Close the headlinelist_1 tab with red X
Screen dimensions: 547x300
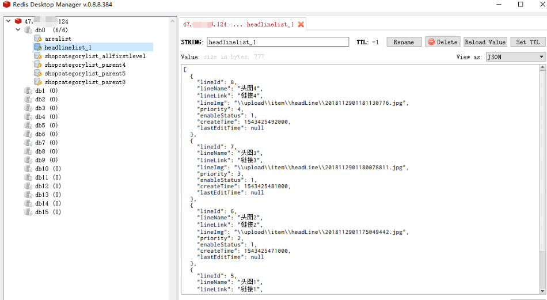[301, 24]
